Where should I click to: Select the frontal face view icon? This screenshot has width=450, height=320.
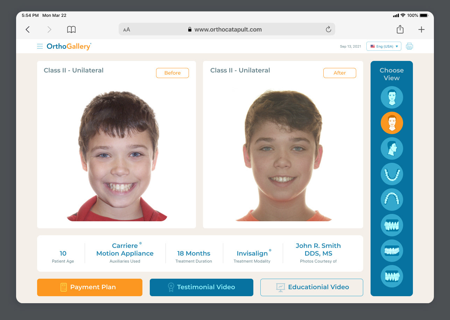pyautogui.click(x=392, y=97)
